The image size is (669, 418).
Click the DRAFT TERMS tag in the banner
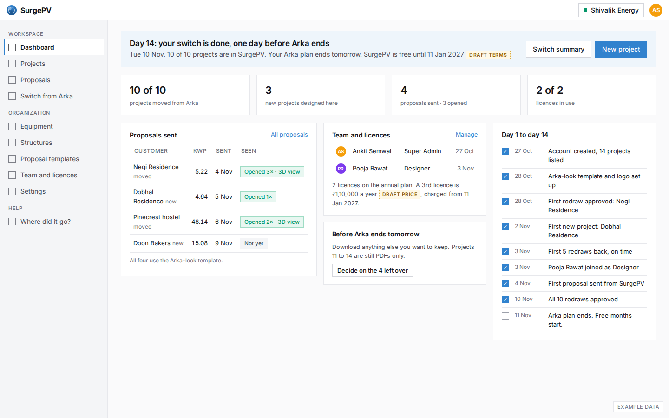click(x=488, y=55)
